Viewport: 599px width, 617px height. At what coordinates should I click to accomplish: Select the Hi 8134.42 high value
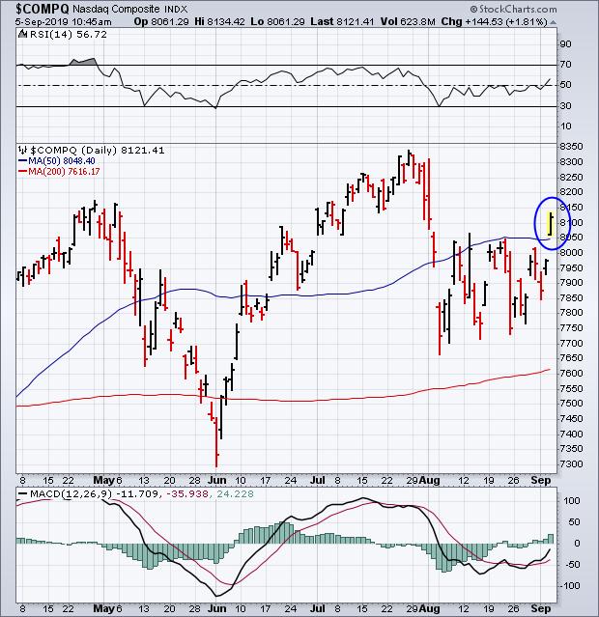click(x=219, y=21)
